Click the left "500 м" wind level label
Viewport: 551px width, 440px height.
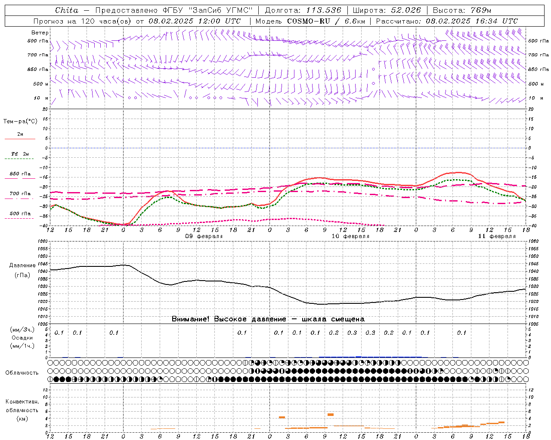click(x=41, y=84)
